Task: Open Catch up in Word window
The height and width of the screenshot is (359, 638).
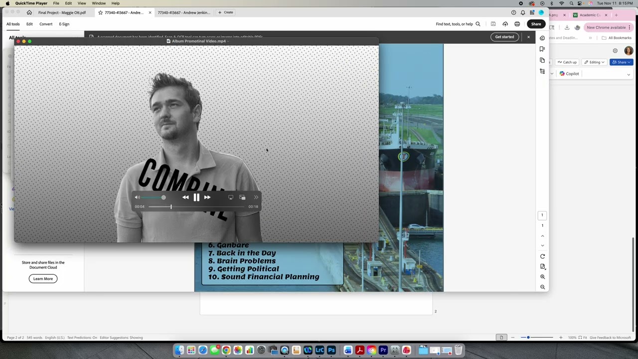Action: 567,62
